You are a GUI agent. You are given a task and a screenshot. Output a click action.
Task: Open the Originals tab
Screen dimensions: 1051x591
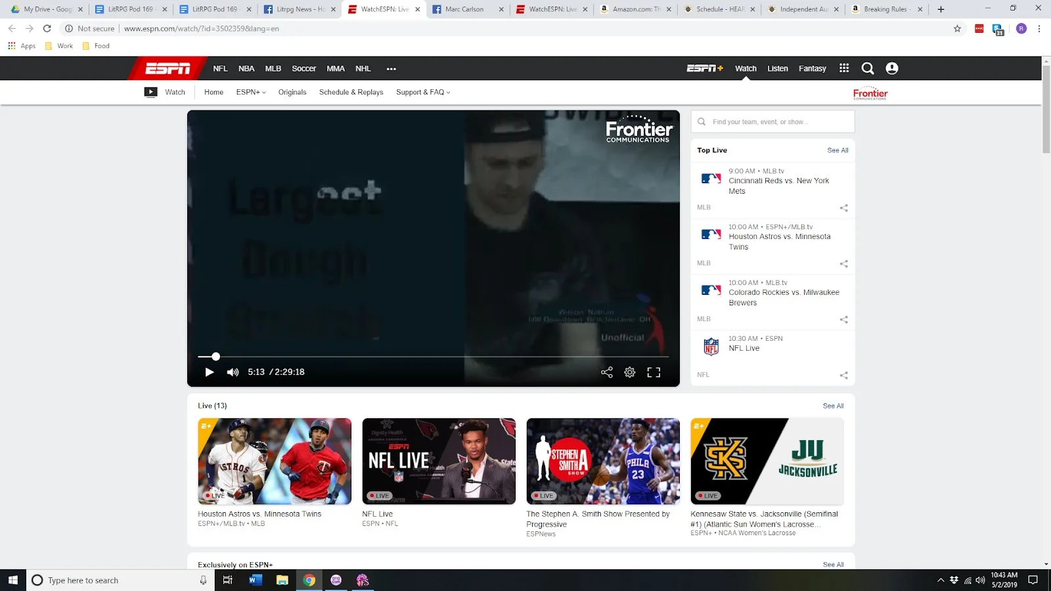292,93
